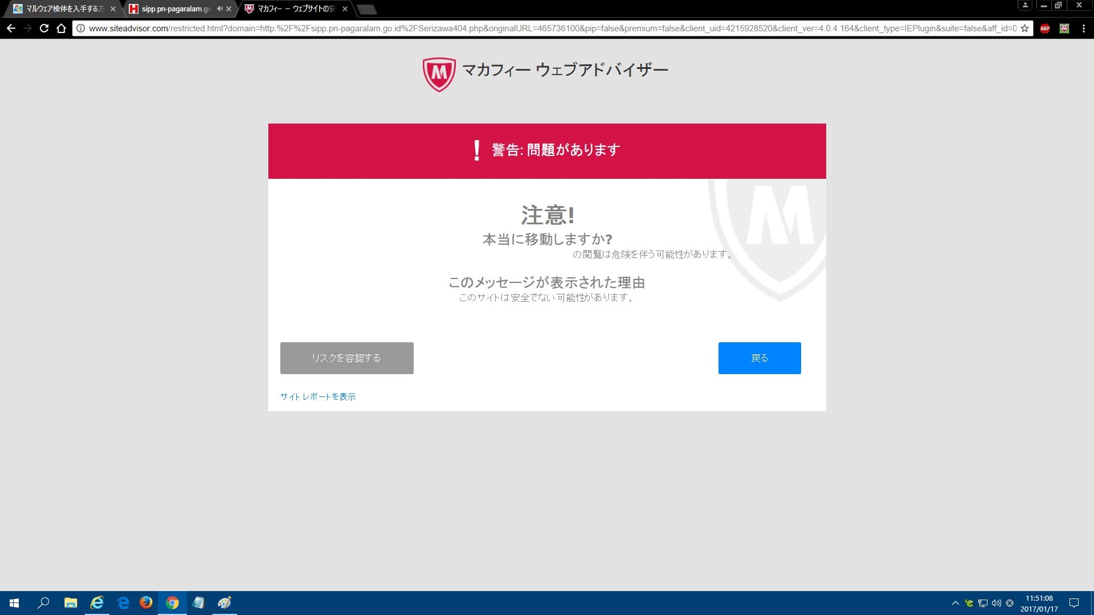Launch Microsoft Edge from the taskbar
The height and width of the screenshot is (615, 1094).
pyautogui.click(x=123, y=602)
